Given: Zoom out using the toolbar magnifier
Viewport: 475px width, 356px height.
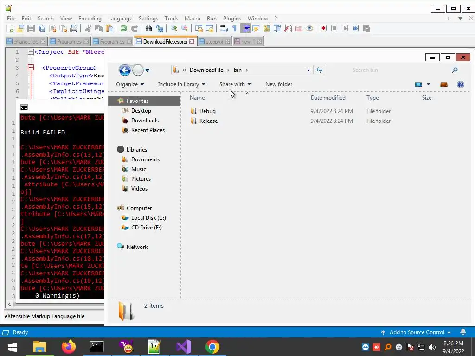Looking at the screenshot, I should click(184, 28).
